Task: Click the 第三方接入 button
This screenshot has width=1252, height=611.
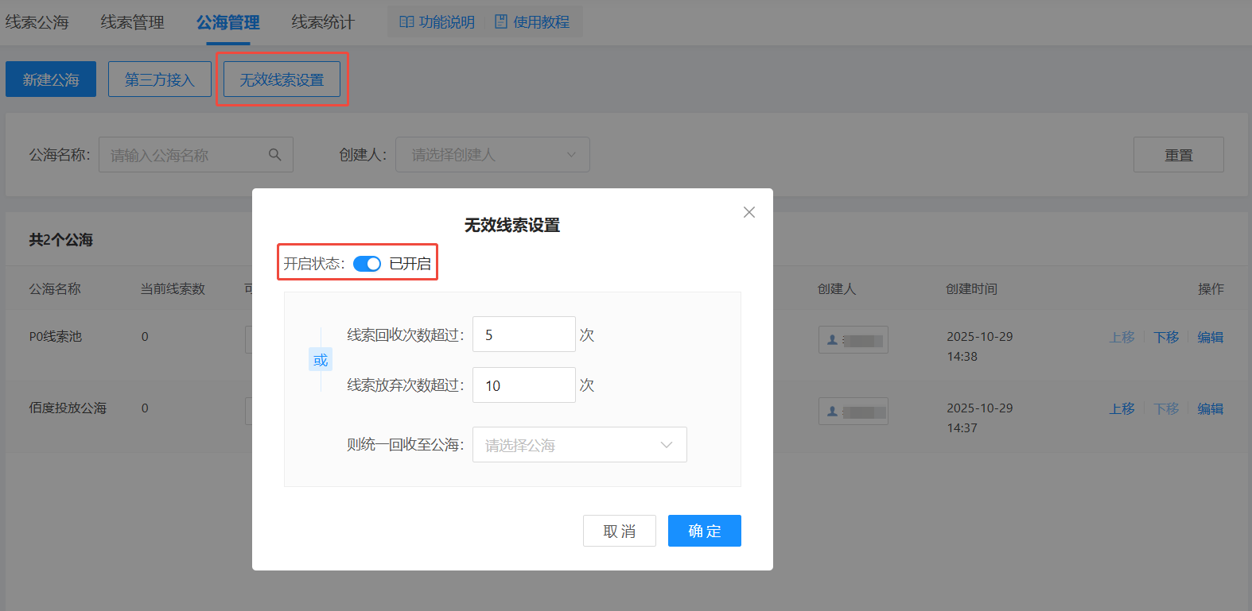Action: [160, 79]
